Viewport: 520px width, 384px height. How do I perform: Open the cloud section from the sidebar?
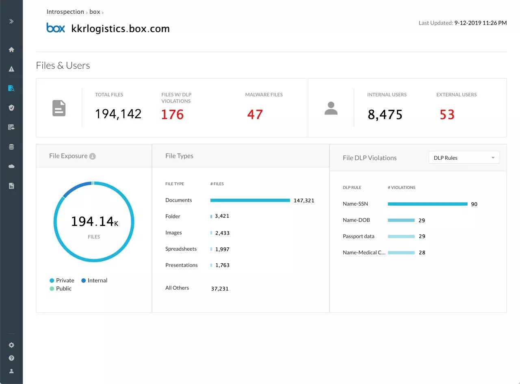pyautogui.click(x=11, y=166)
